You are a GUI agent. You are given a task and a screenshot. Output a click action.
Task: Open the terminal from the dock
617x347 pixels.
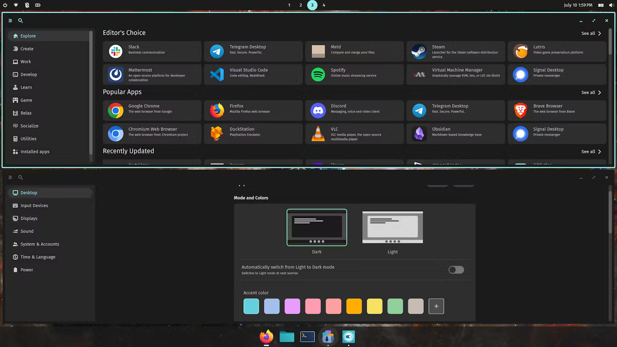click(307, 337)
